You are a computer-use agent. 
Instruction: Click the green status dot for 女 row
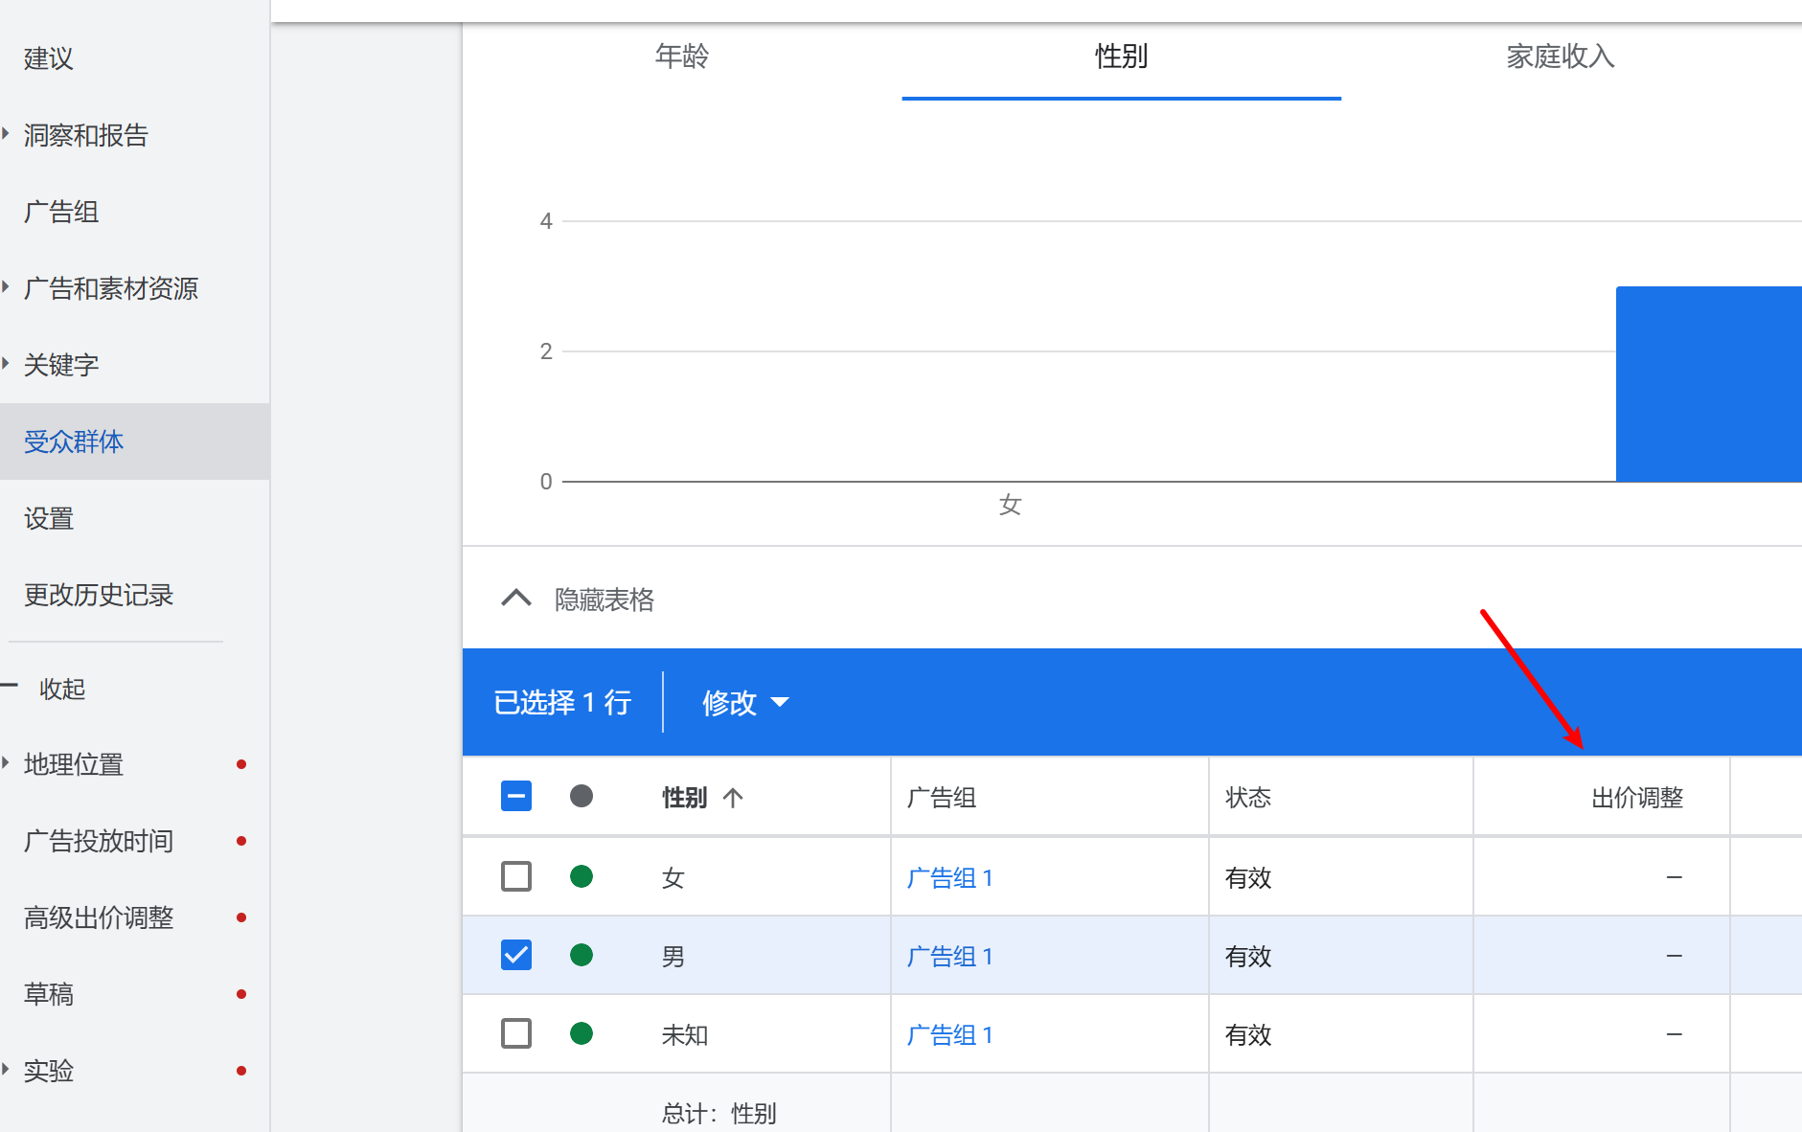[581, 876]
